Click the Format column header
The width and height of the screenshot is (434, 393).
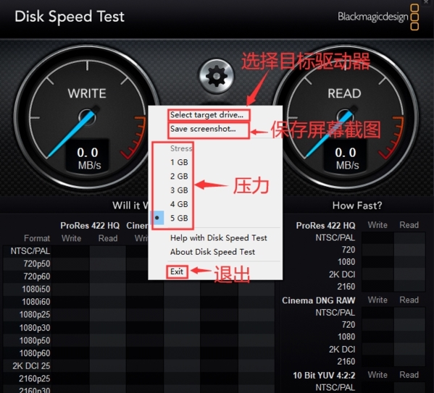tap(37, 238)
